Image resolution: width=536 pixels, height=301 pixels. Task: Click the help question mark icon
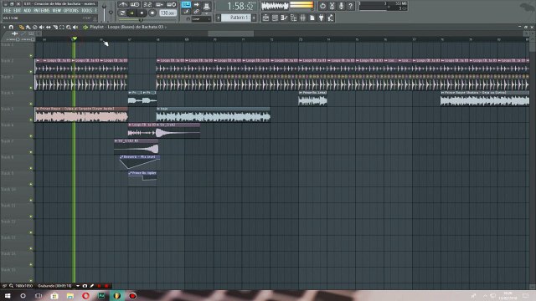[350, 6]
